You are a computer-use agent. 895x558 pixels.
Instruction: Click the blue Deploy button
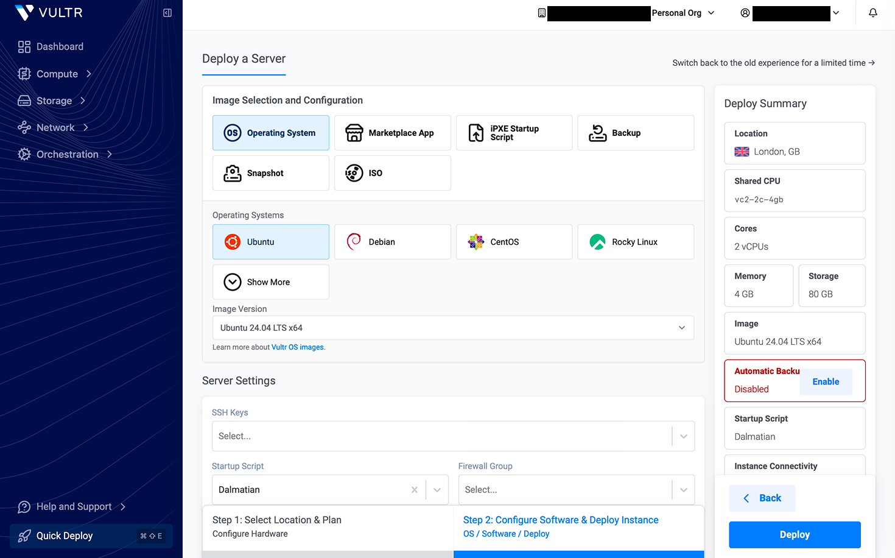(x=795, y=535)
